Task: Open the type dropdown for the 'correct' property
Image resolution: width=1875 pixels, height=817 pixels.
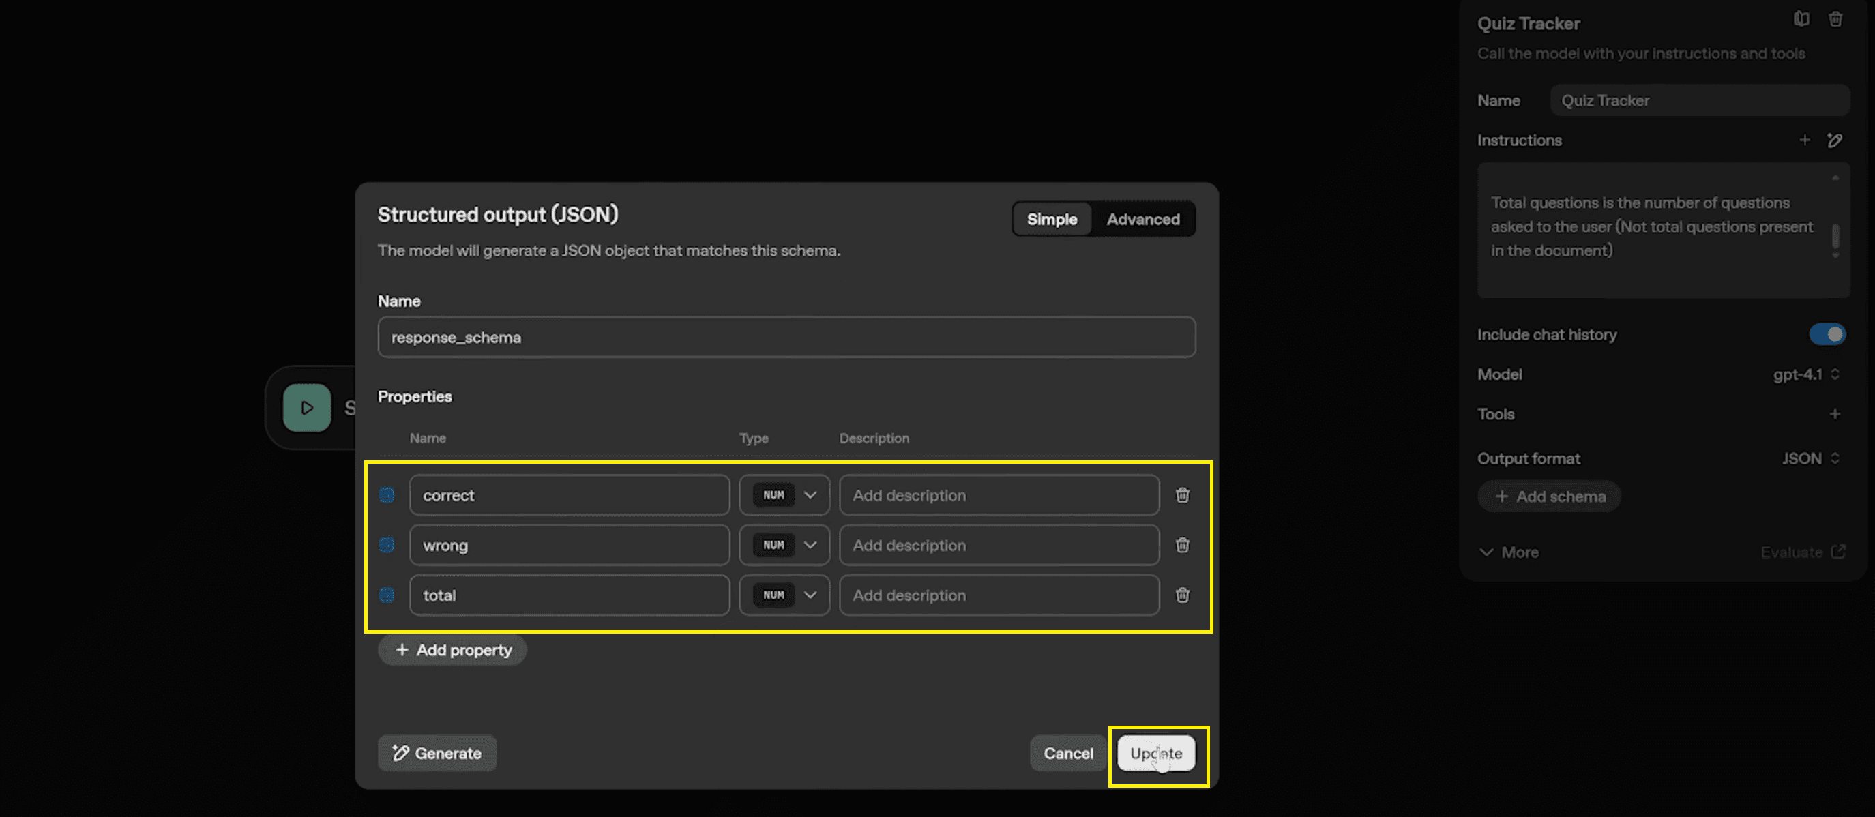Action: [x=784, y=494]
